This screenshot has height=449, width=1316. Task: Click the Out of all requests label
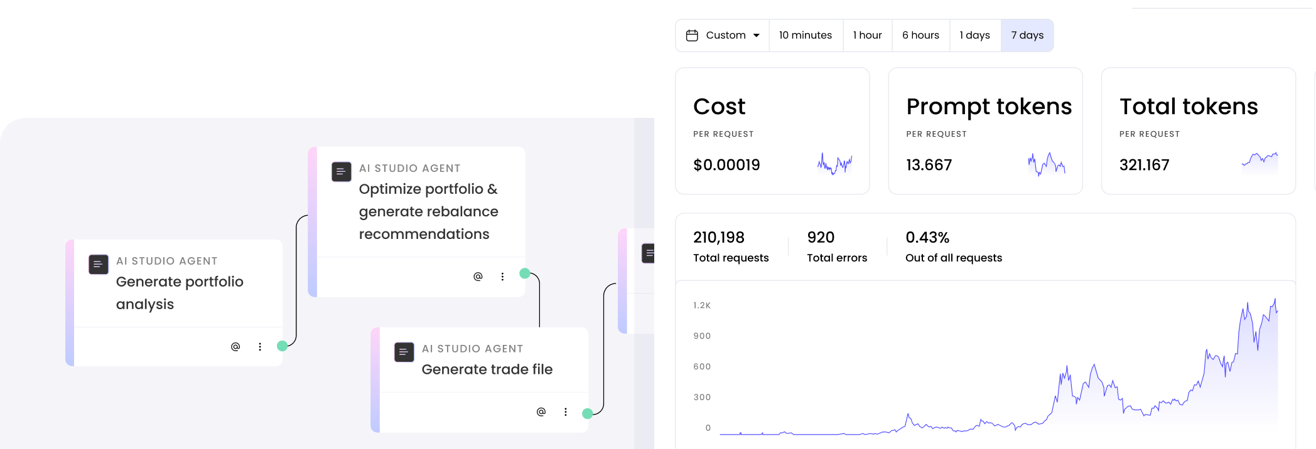tap(954, 258)
